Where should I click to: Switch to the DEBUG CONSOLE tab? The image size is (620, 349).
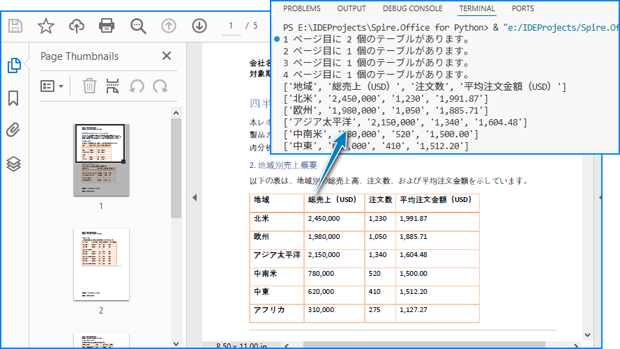coord(412,8)
